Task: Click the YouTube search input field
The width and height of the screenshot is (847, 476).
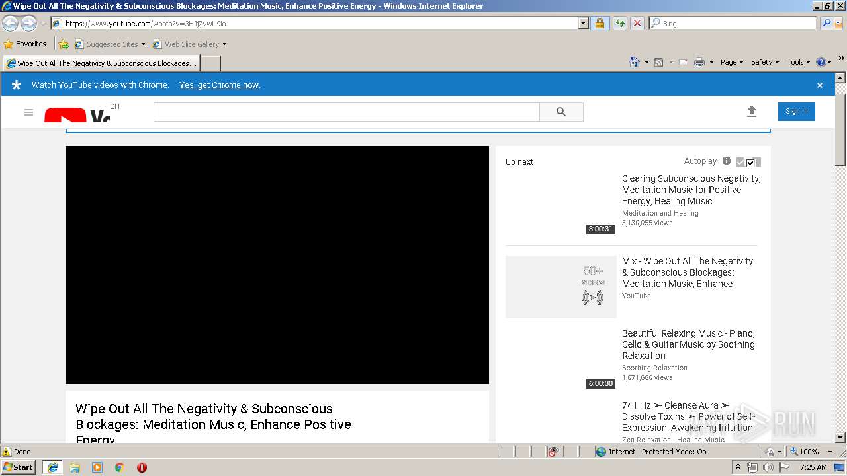Action: [x=347, y=112]
